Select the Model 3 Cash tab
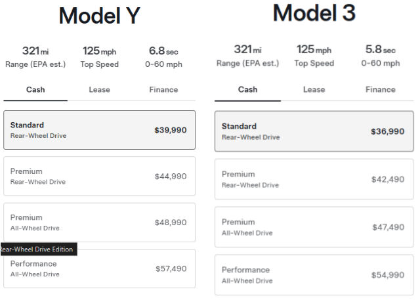Screen dimensions: 420x302 247,89
